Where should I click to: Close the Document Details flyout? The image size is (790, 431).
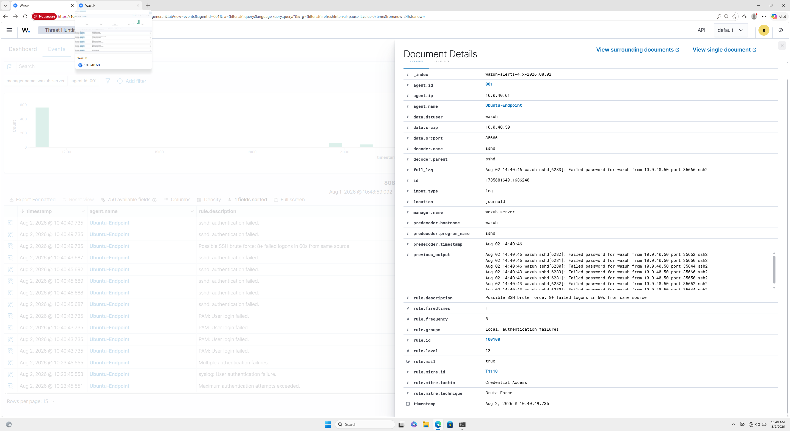(x=782, y=45)
